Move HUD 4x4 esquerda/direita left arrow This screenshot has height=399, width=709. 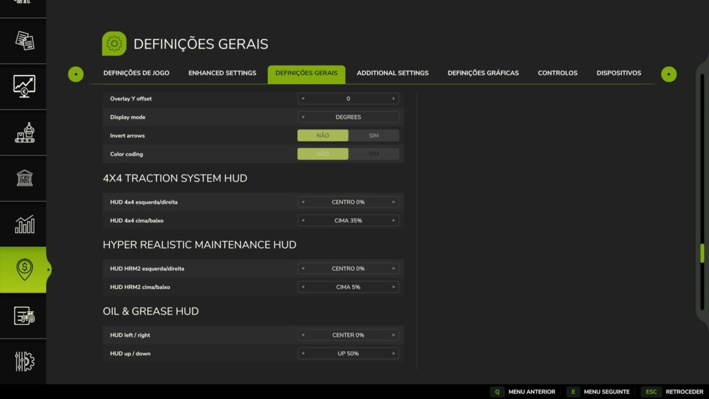tap(303, 202)
